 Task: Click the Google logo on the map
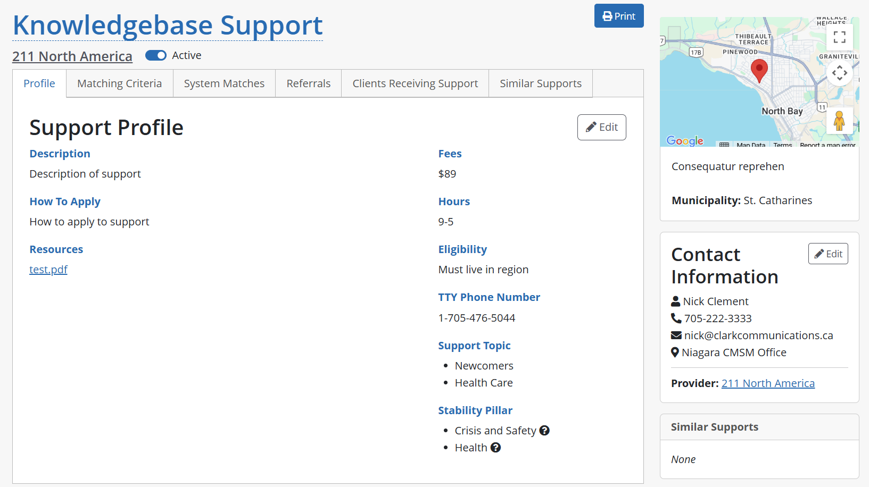(x=684, y=140)
